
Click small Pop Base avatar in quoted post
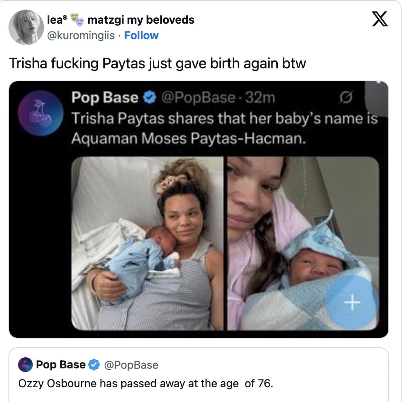coord(25,365)
